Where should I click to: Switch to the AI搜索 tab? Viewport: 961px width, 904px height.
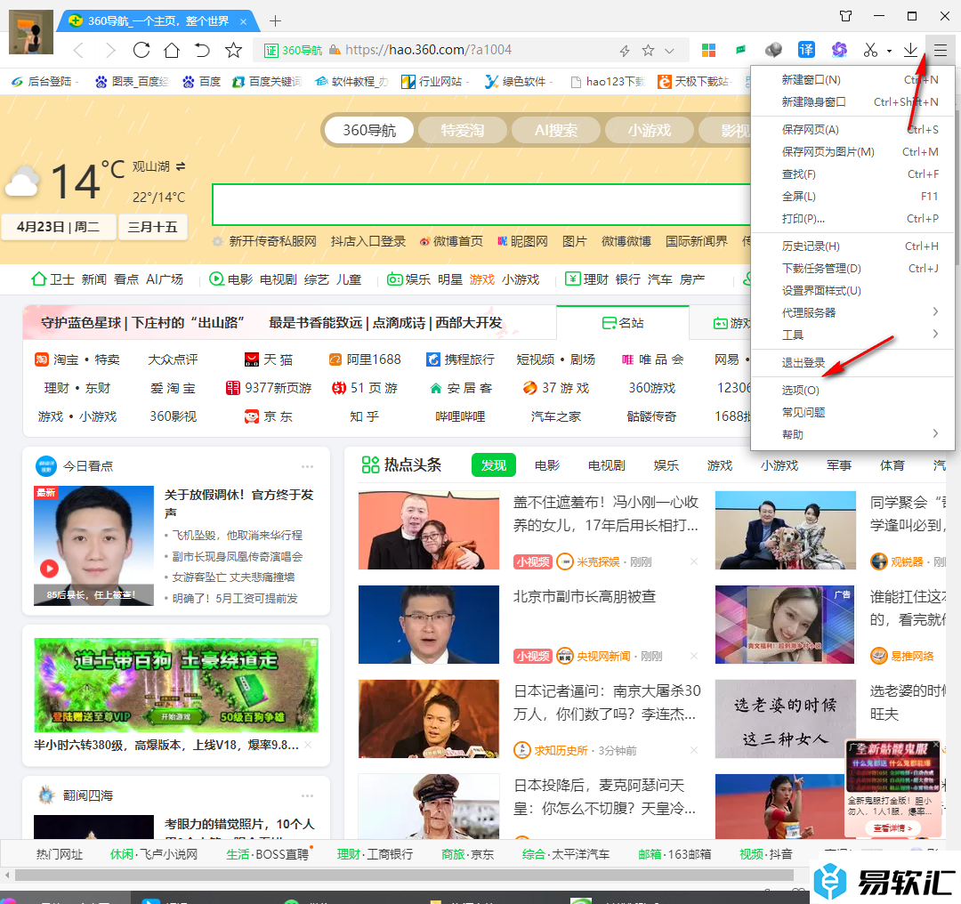[556, 130]
